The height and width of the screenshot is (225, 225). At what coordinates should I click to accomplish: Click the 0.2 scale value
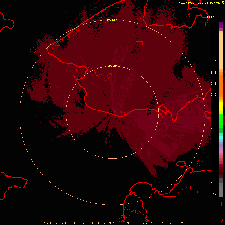coord(214,161)
